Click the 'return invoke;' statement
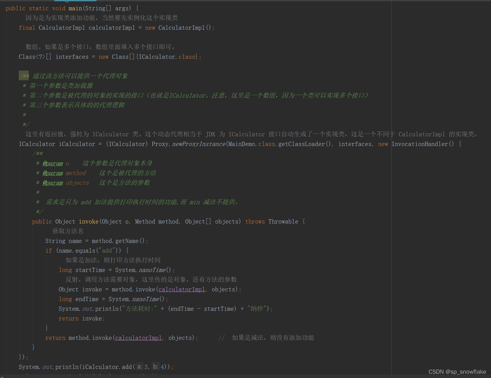Viewport: 491px width, 378px height. 82,318
